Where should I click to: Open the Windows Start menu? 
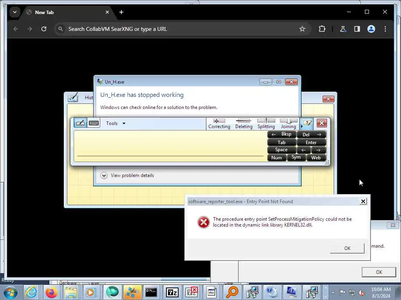(x=11, y=292)
